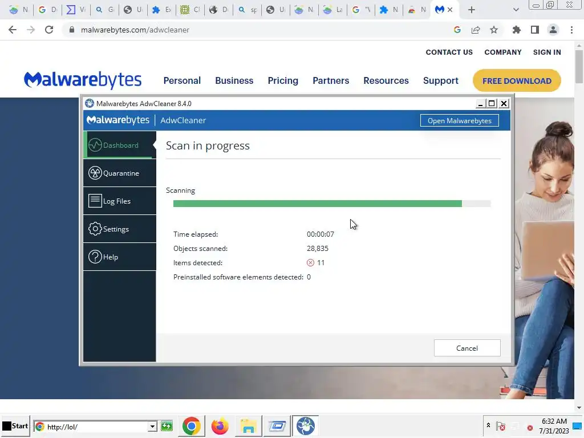Cancel the scan in progress
The height and width of the screenshot is (438, 584).
467,348
